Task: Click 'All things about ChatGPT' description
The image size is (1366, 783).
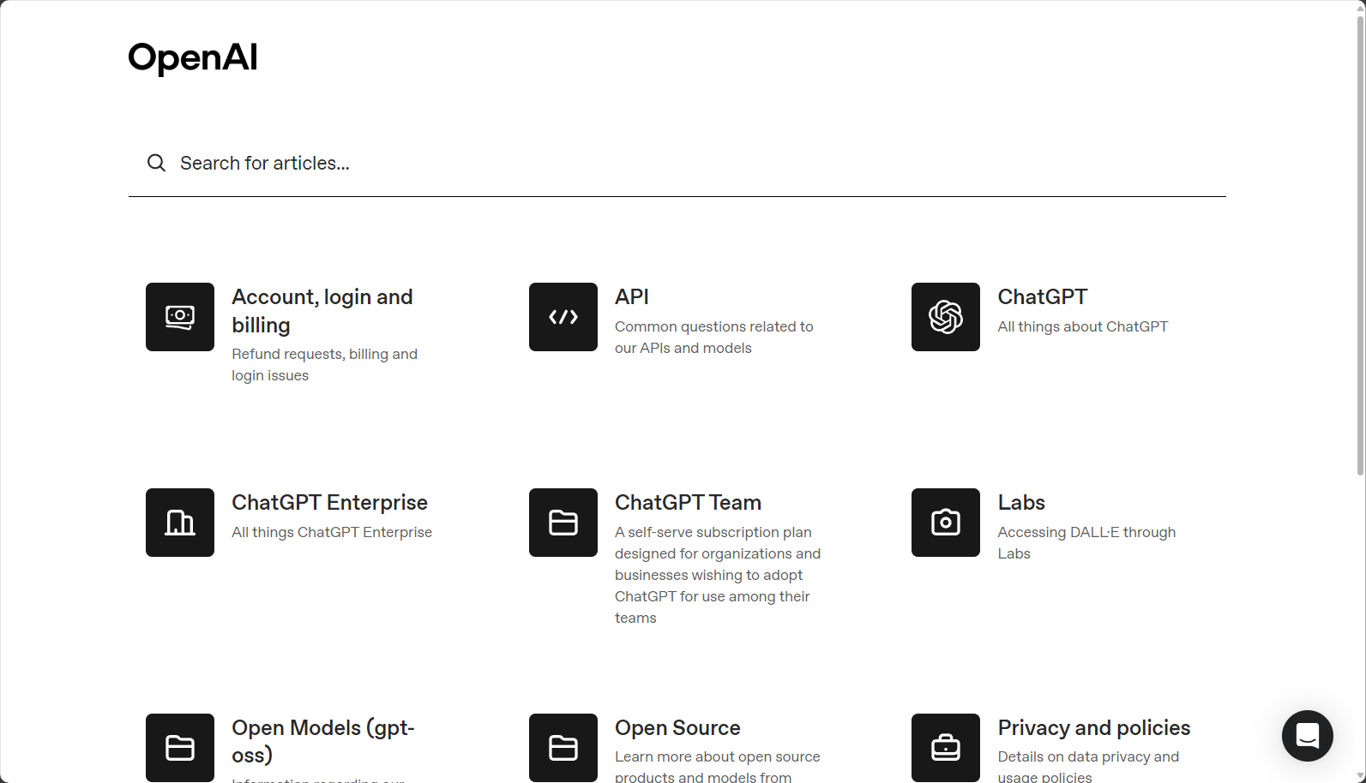Action: 1083,326
